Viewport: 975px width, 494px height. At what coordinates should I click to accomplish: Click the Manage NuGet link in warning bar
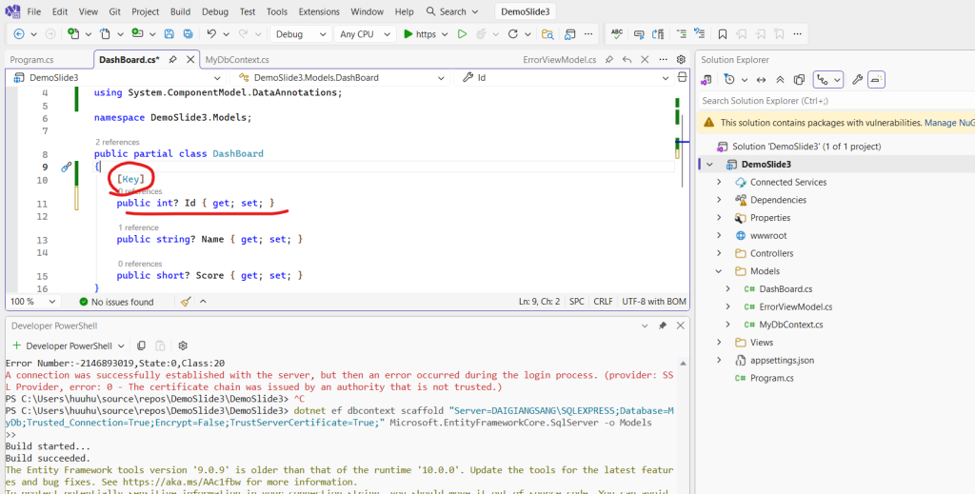click(949, 123)
